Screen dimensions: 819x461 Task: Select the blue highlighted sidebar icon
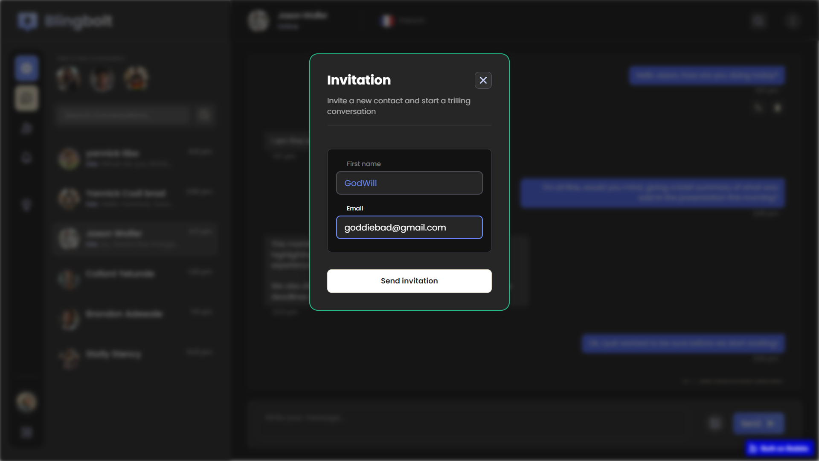[x=26, y=68]
